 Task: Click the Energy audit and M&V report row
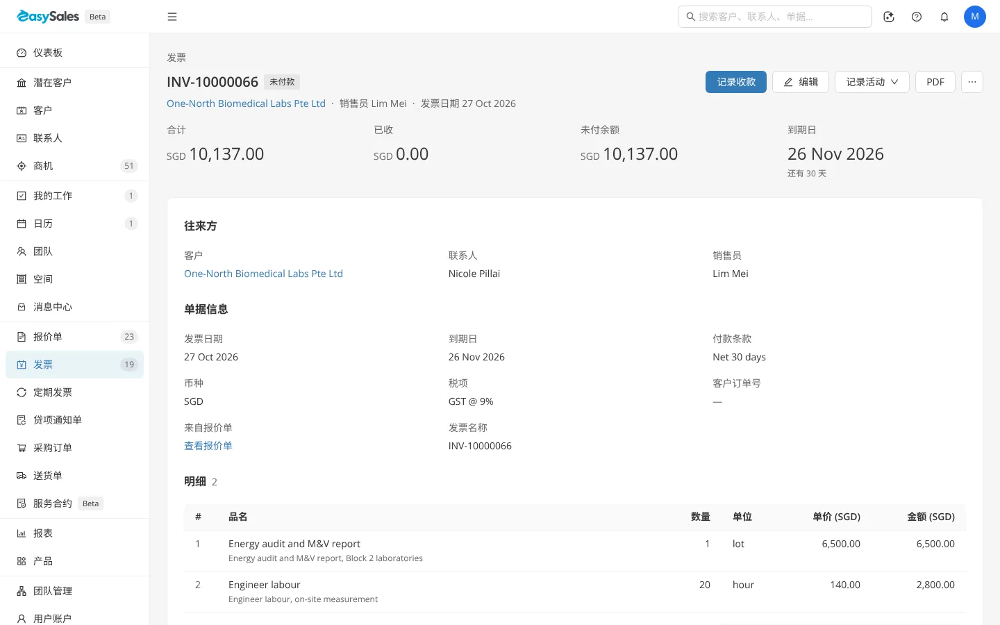point(575,551)
